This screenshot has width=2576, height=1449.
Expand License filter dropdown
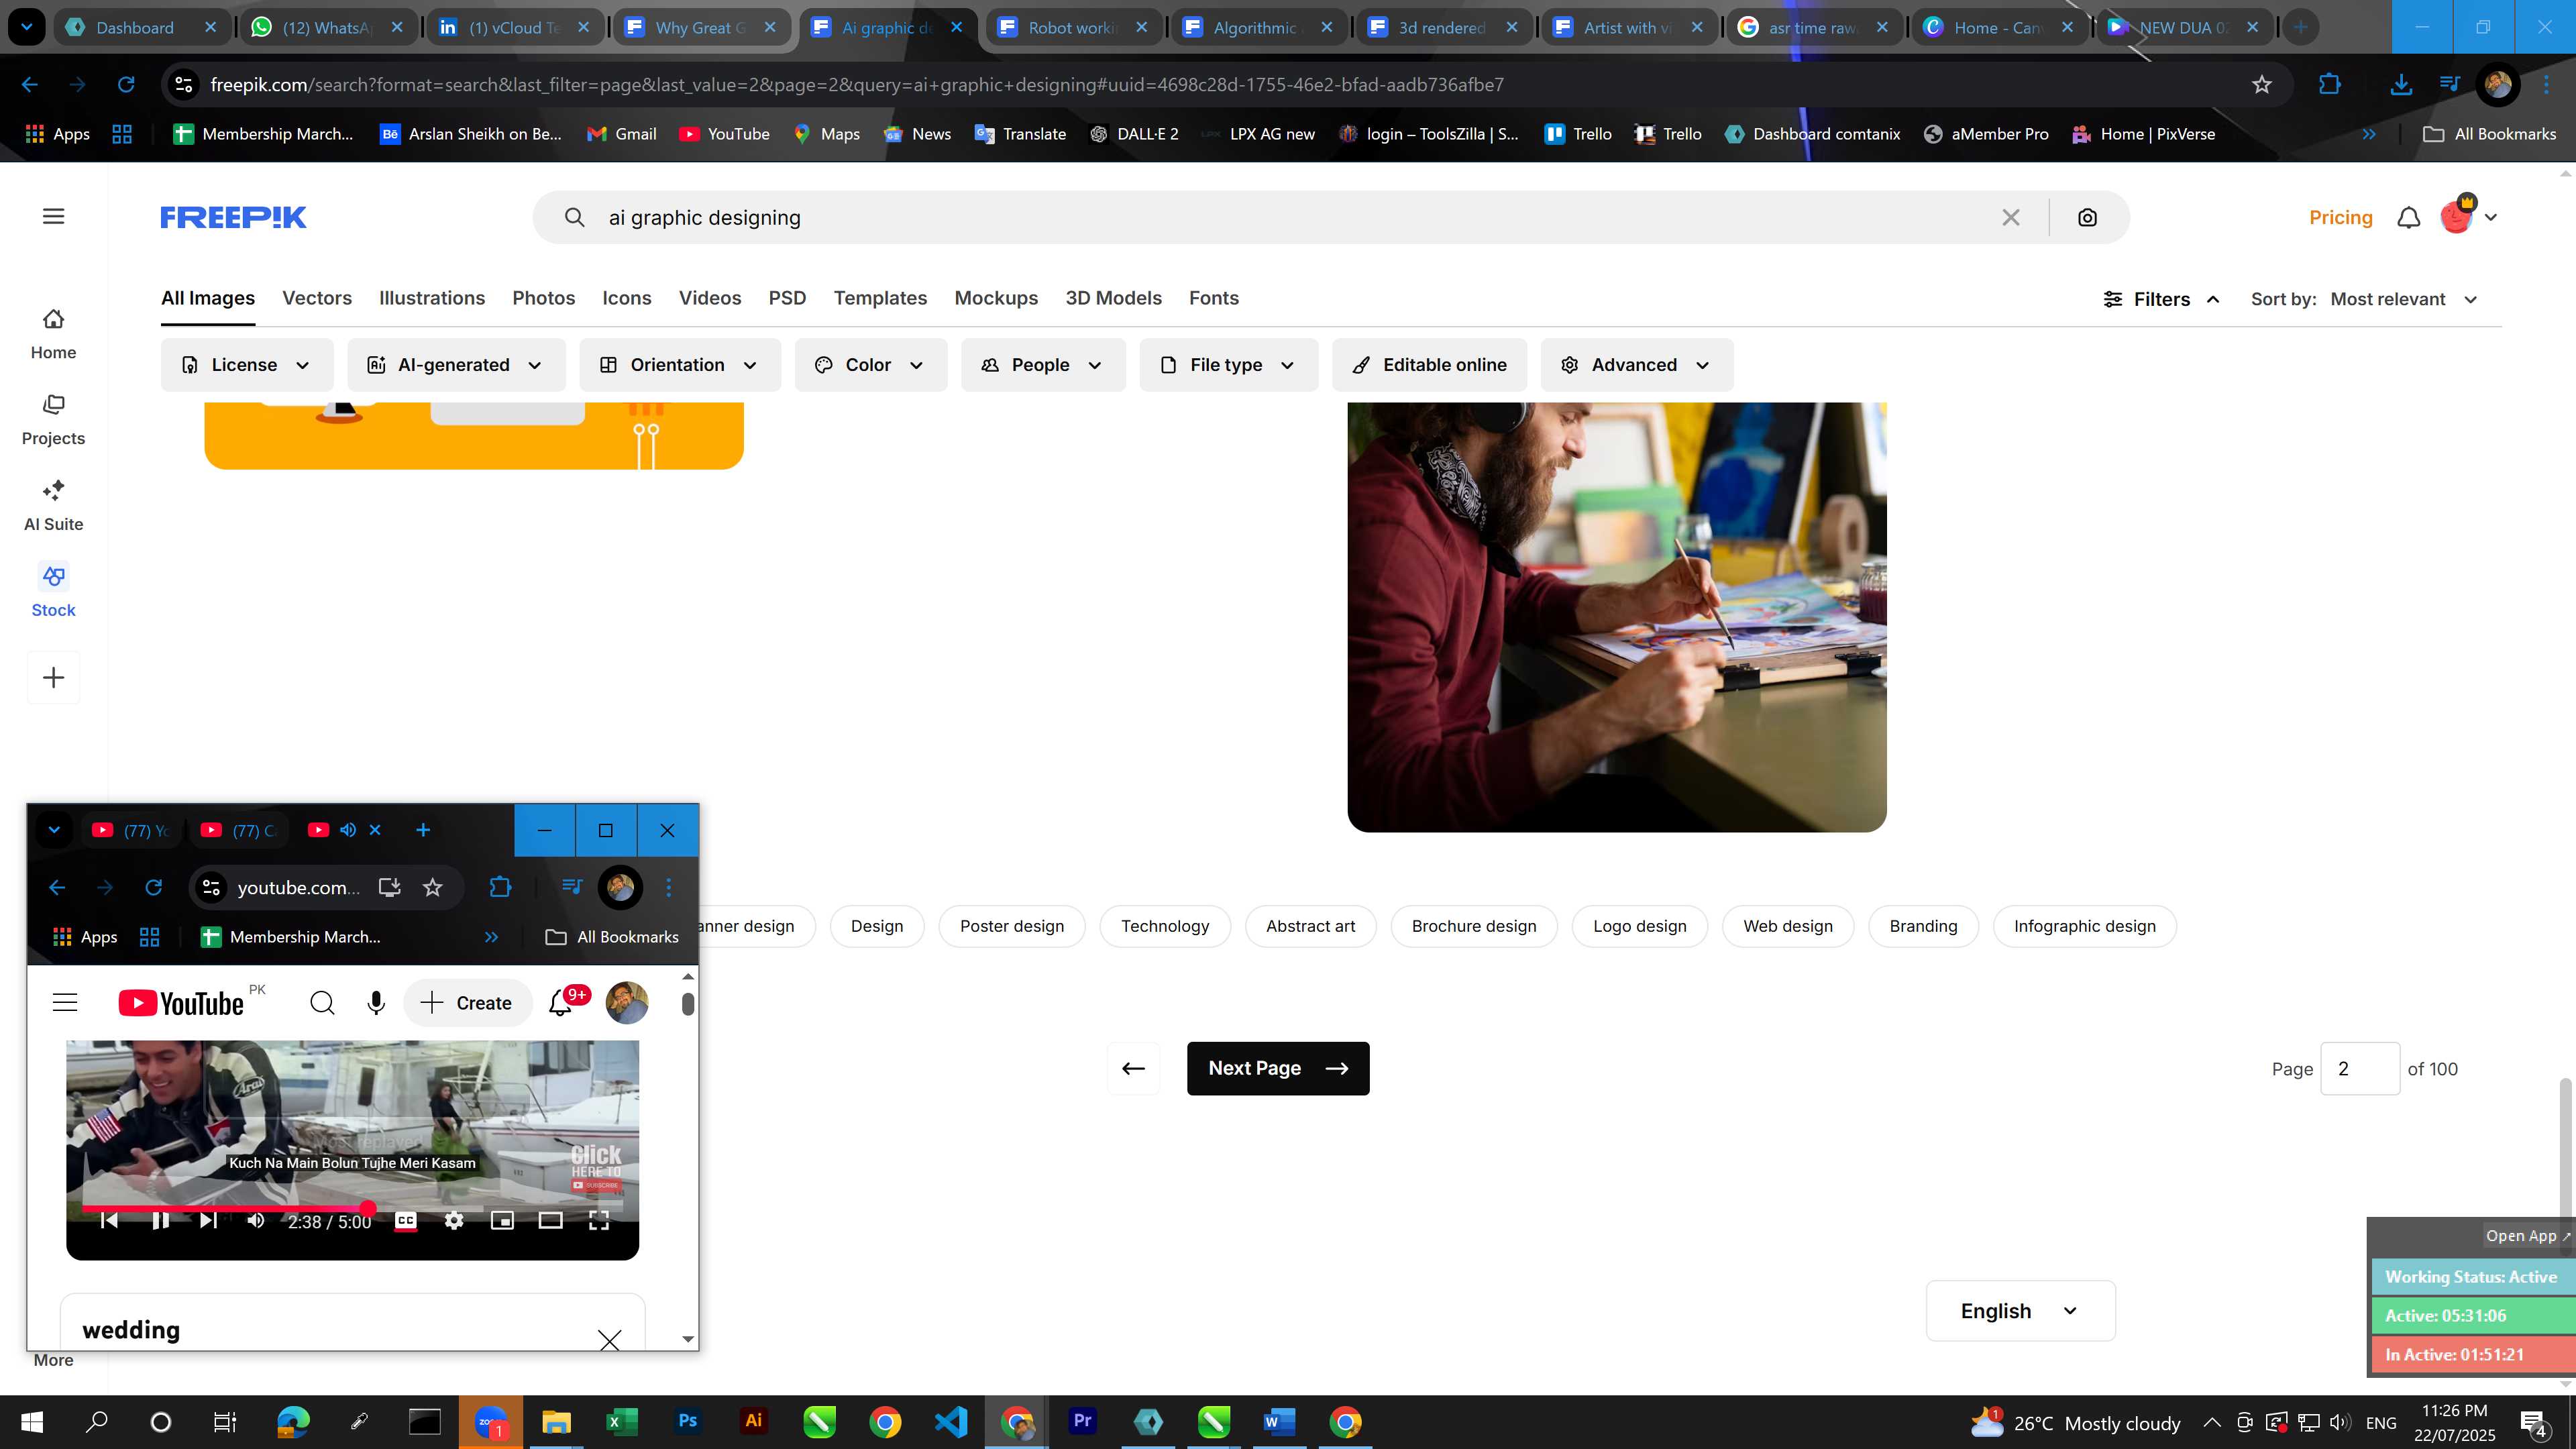click(x=247, y=365)
